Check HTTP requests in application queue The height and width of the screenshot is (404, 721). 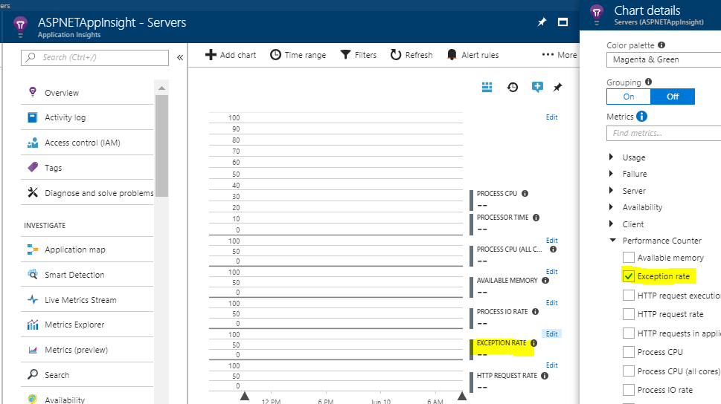(x=629, y=333)
